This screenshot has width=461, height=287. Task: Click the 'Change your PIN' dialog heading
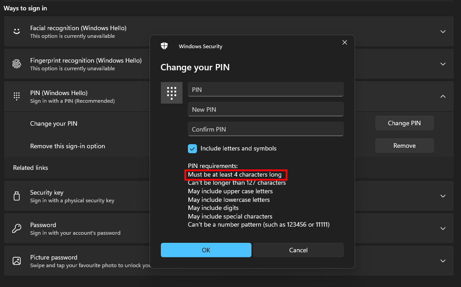click(x=195, y=67)
